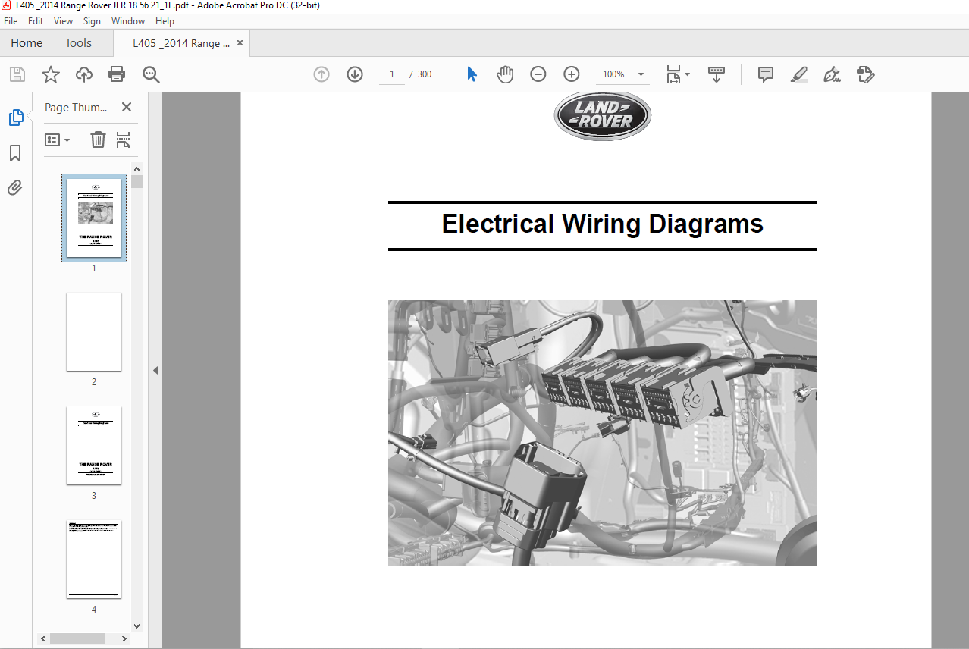Activate the Hand pan tool
The height and width of the screenshot is (649, 969).
(505, 74)
